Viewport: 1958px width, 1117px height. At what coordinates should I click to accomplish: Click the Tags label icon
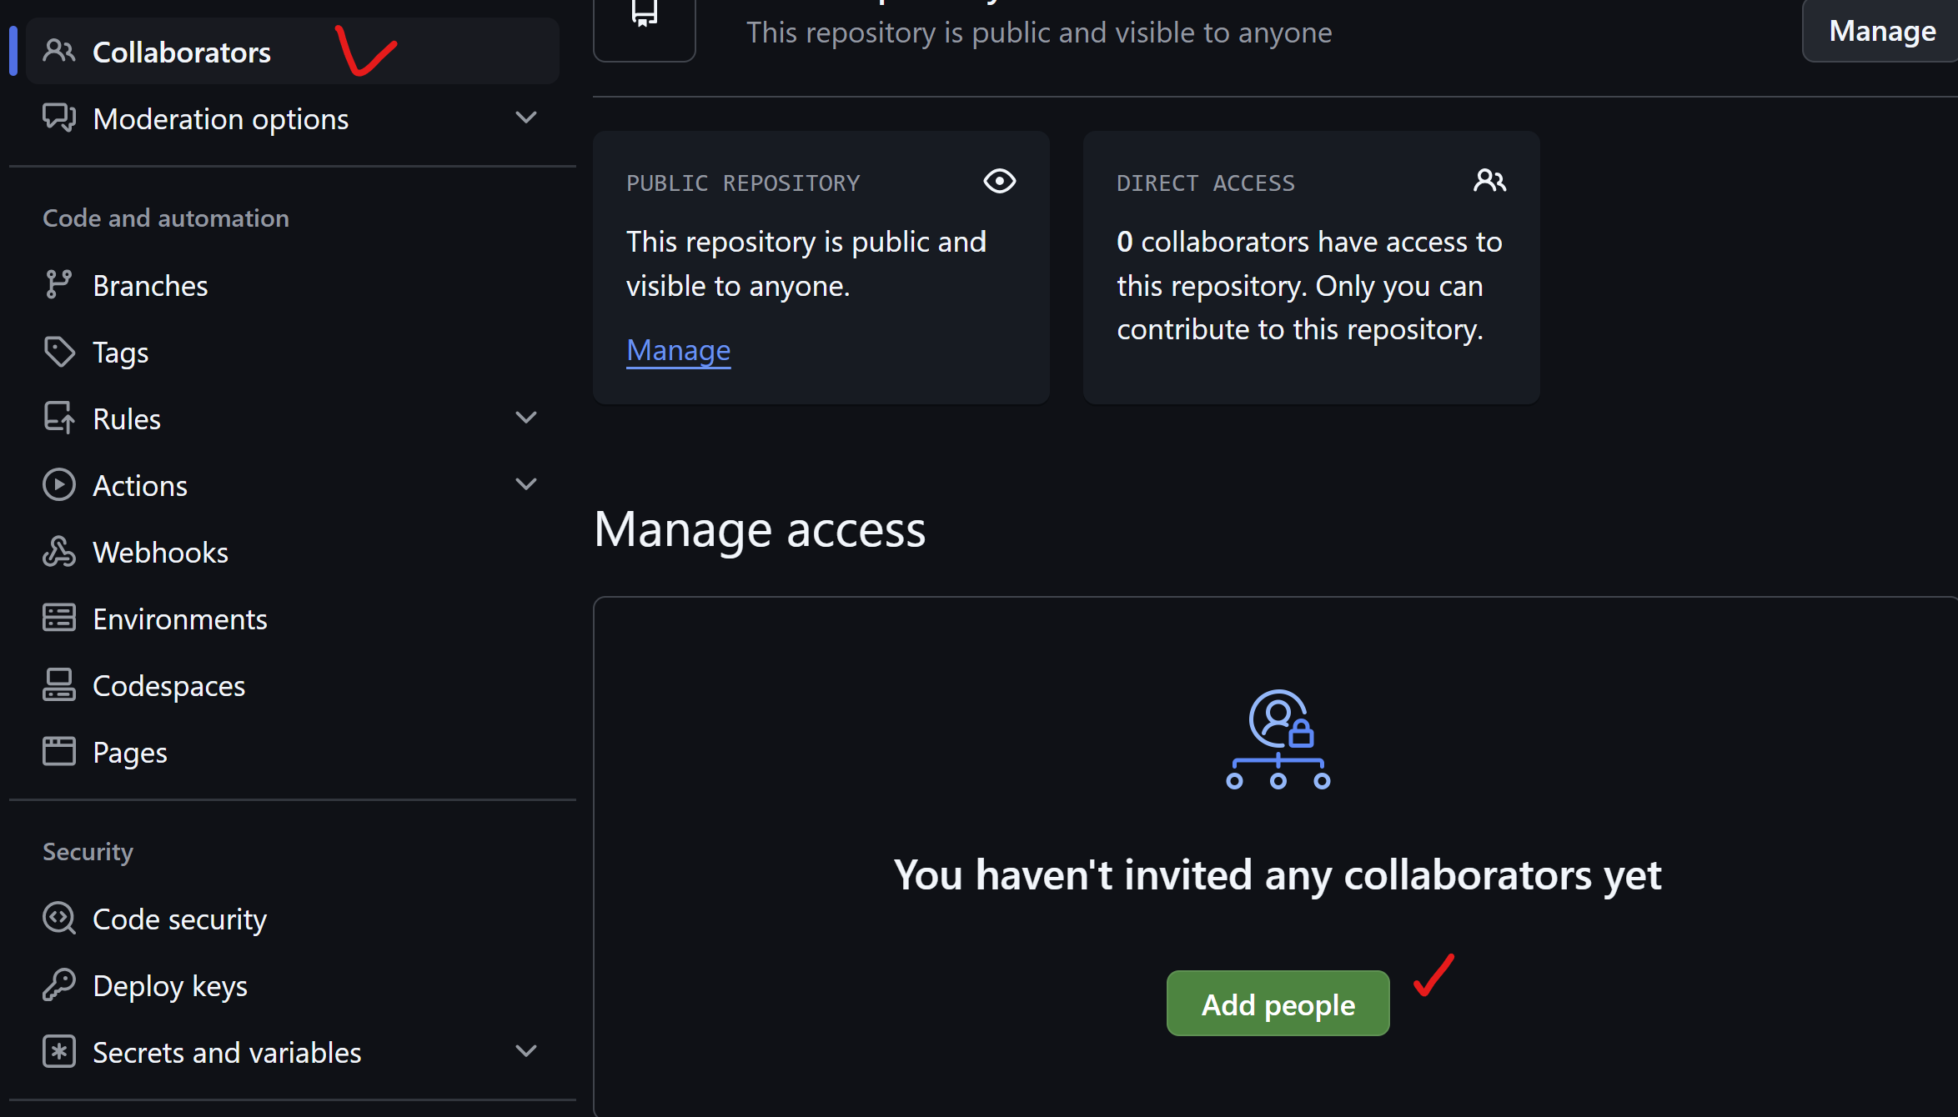point(58,352)
